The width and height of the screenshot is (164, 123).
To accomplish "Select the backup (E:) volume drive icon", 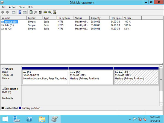I will pyautogui.click(x=2, y=22).
